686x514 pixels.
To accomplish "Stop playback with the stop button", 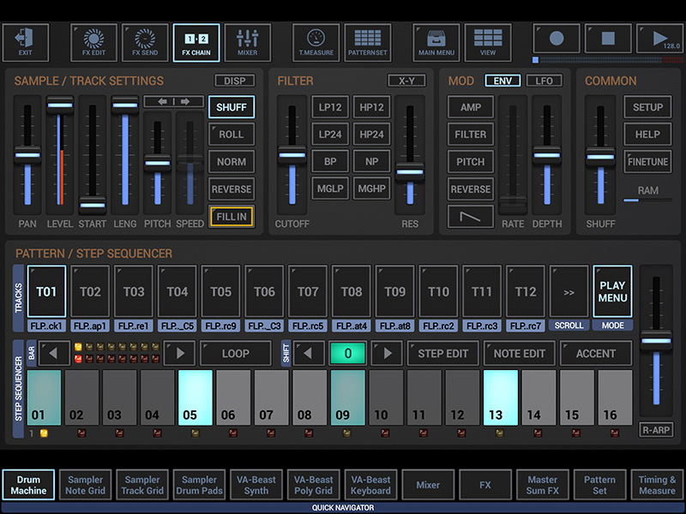I will point(608,39).
